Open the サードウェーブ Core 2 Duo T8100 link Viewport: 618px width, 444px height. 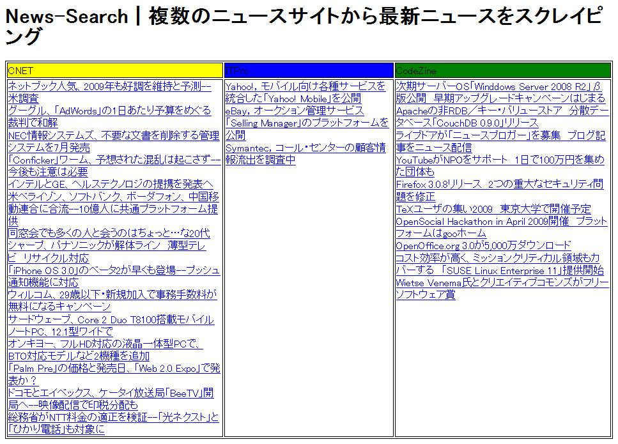pyautogui.click(x=111, y=325)
